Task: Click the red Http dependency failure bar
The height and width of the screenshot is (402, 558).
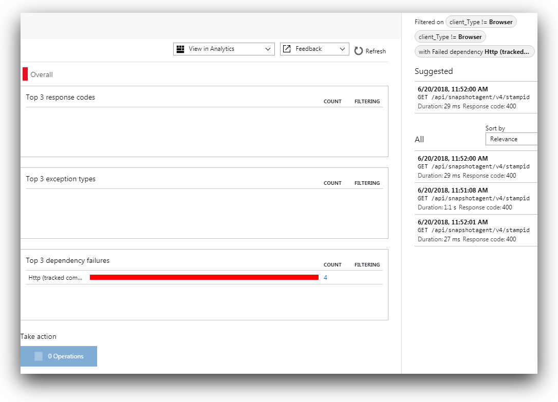Action: tap(204, 277)
